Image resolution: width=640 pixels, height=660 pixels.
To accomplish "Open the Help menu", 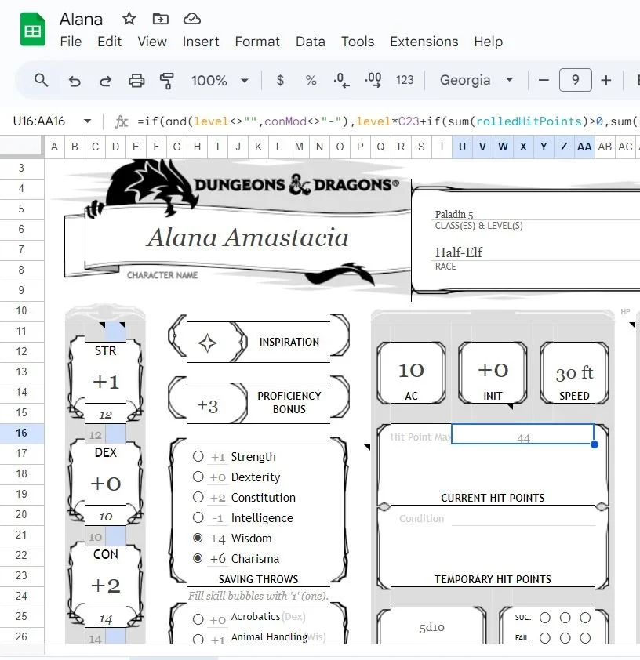I will [489, 42].
